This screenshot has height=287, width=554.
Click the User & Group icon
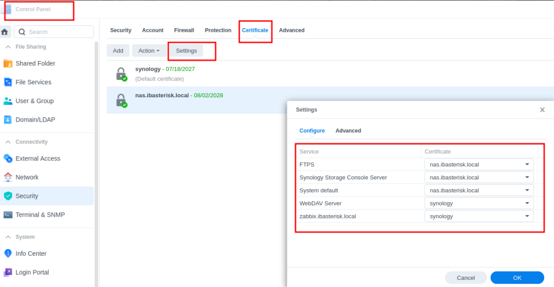click(x=8, y=101)
